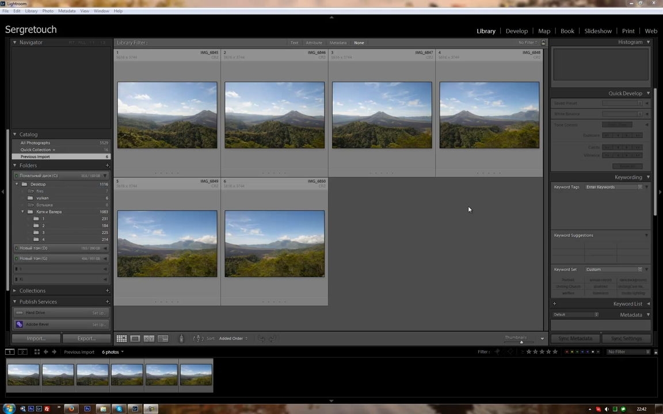The height and width of the screenshot is (414, 663).
Task: Open Skype from the taskbar
Action: (x=119, y=408)
